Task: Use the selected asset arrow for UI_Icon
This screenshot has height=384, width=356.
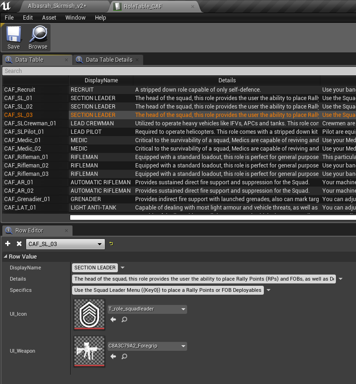Action: point(113,319)
